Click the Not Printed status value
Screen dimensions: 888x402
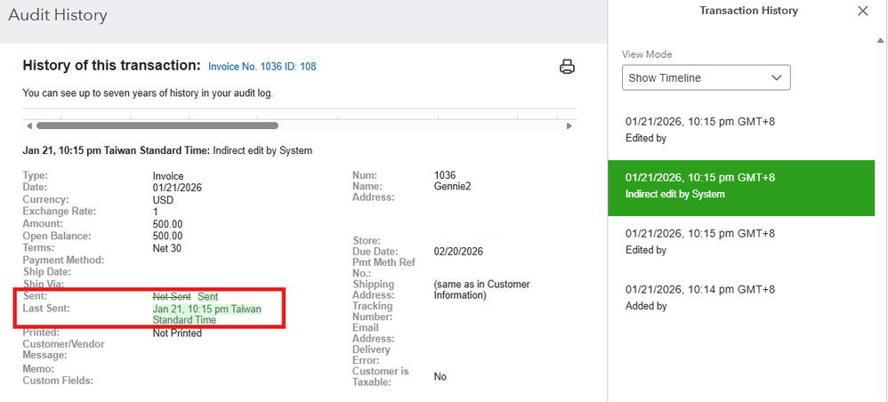[x=177, y=334]
